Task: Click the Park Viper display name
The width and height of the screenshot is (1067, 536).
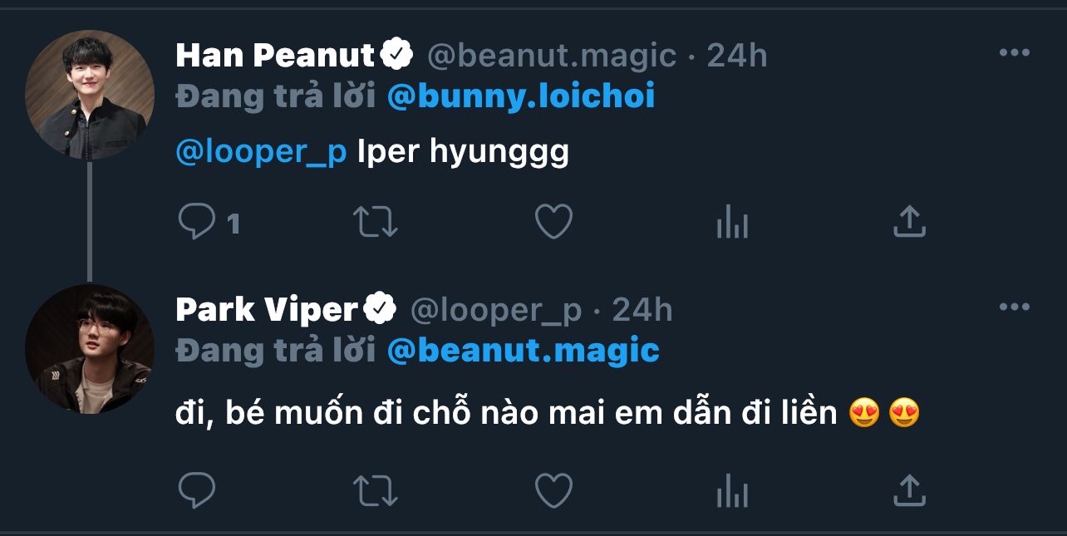Action: click(266, 310)
